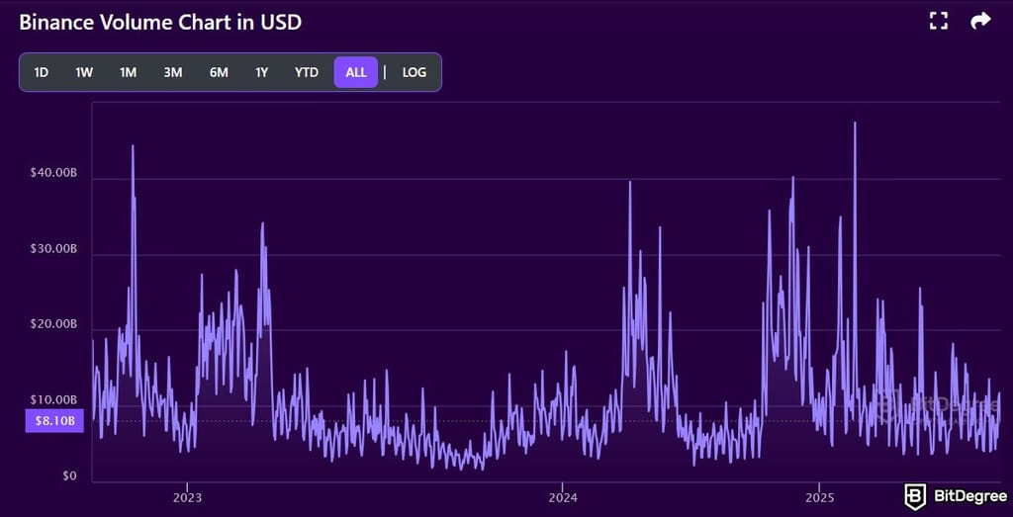Click the 2025 x-axis label
Viewport: 1013px width, 517px height.
pyautogui.click(x=819, y=498)
